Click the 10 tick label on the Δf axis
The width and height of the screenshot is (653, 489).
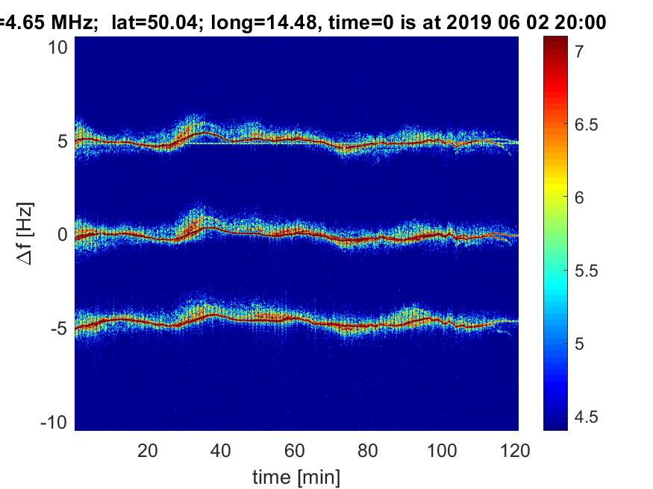click(x=60, y=47)
